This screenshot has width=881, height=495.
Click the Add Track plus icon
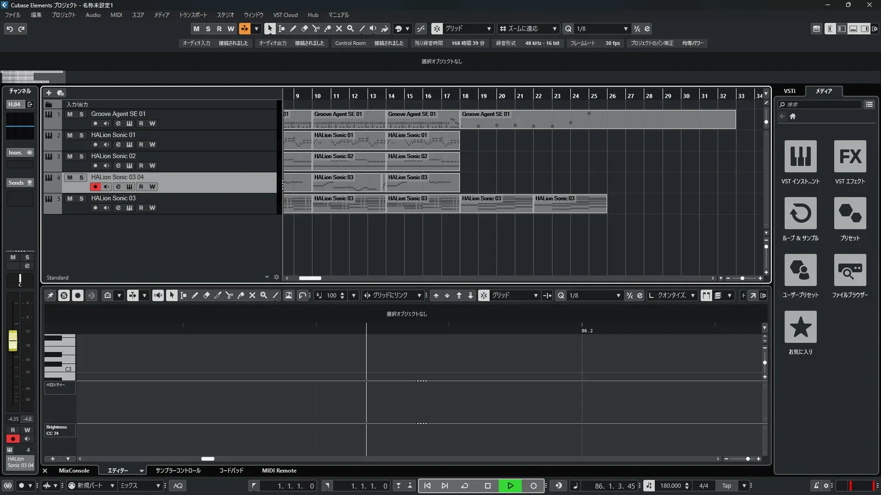coord(49,93)
